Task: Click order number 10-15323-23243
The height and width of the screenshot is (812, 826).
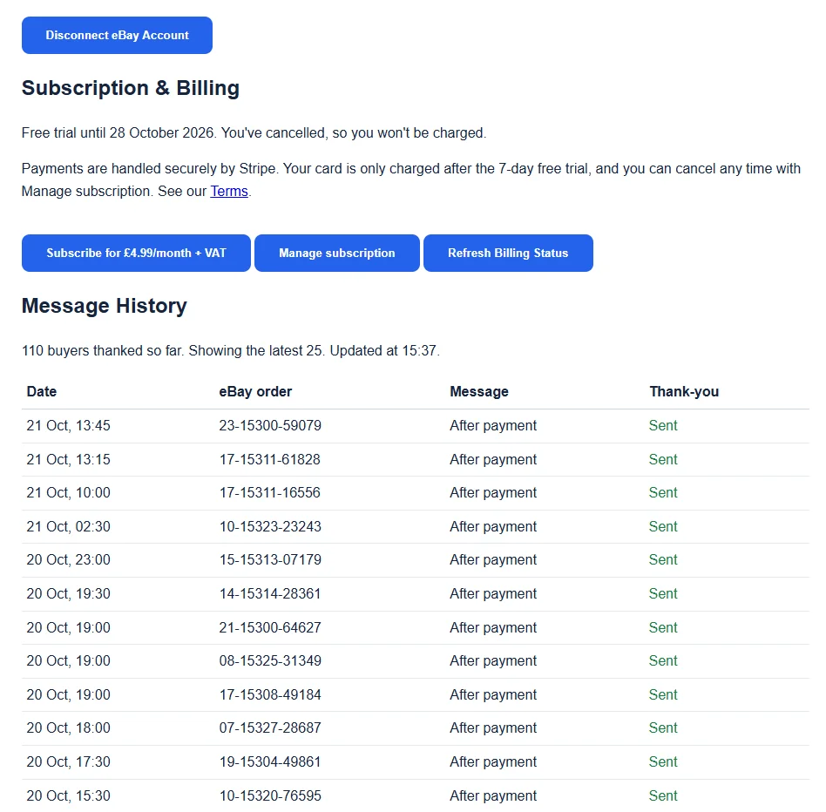Action: tap(270, 526)
